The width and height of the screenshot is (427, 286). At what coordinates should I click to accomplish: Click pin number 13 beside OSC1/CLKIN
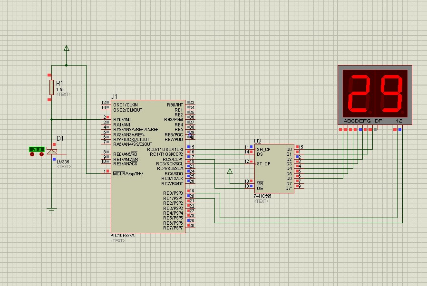[104, 102]
